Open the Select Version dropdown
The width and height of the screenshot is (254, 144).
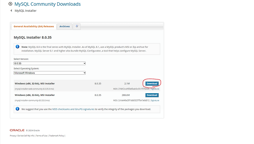pos(49,63)
